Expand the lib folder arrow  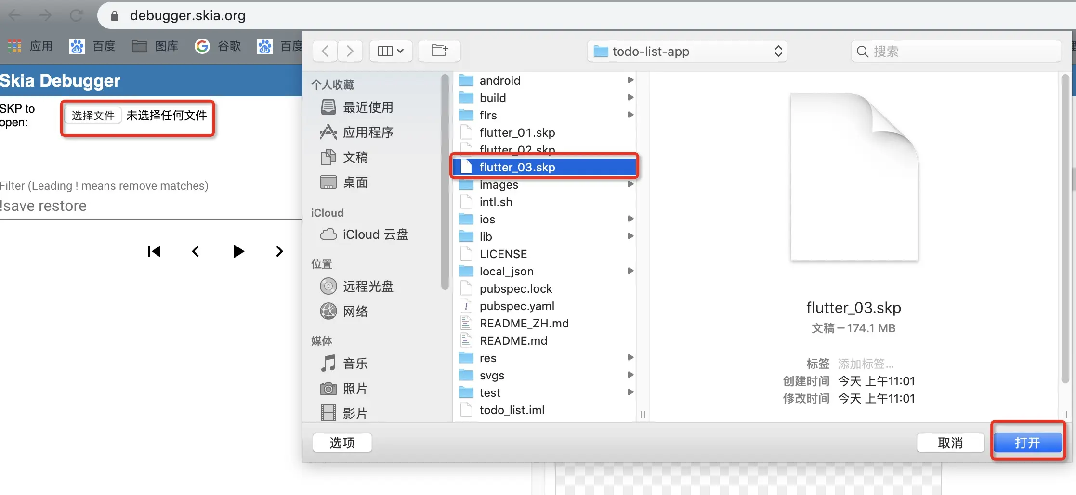pyautogui.click(x=630, y=236)
